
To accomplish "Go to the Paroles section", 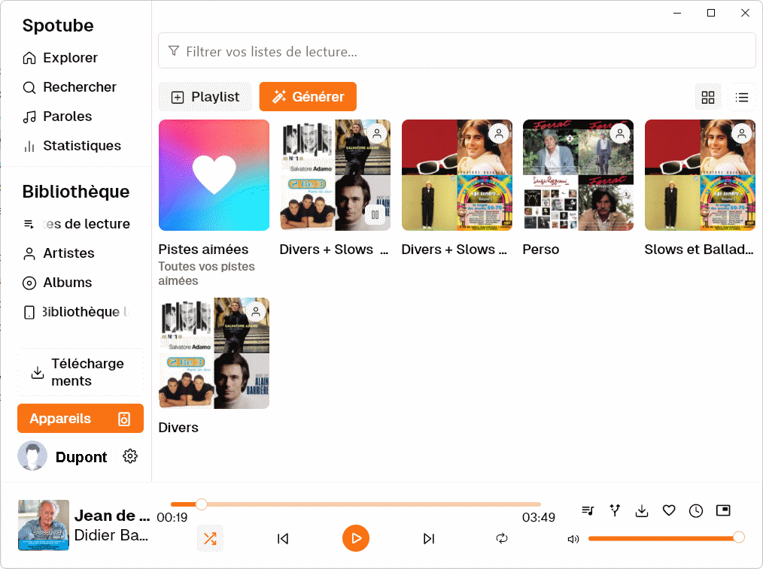I will 67,117.
